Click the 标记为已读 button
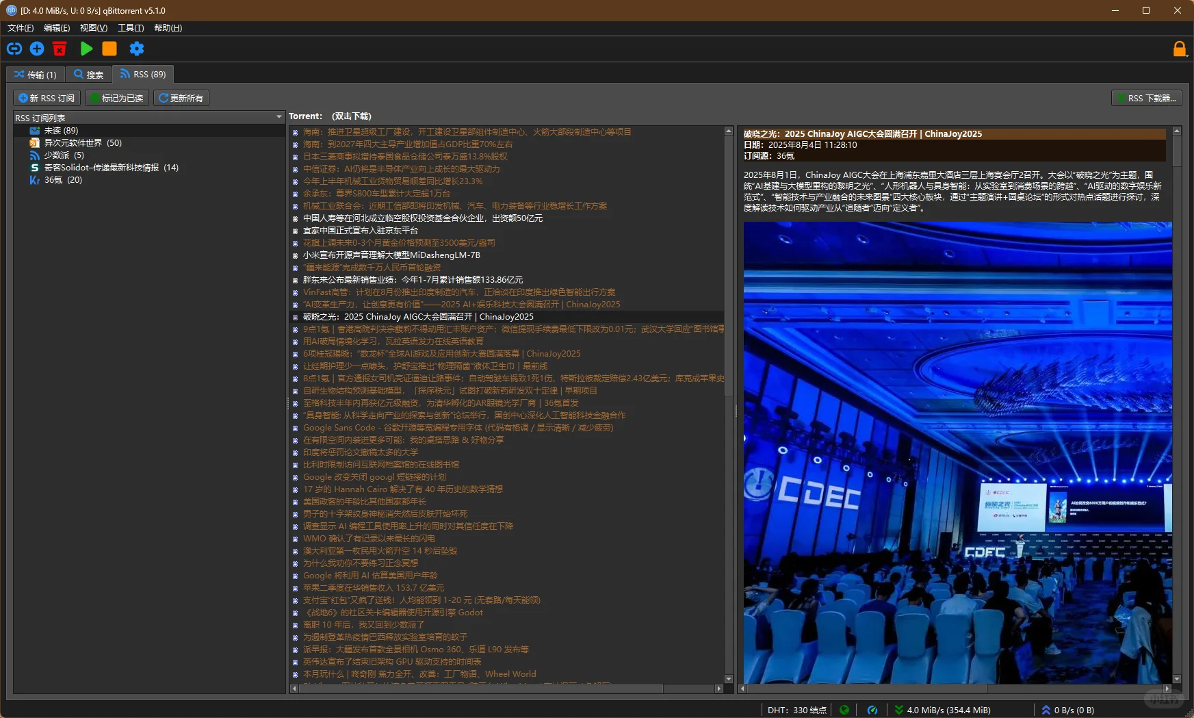 [x=117, y=98]
